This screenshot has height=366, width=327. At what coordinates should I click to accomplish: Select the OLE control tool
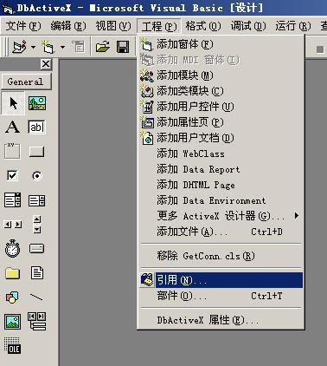coord(12,345)
